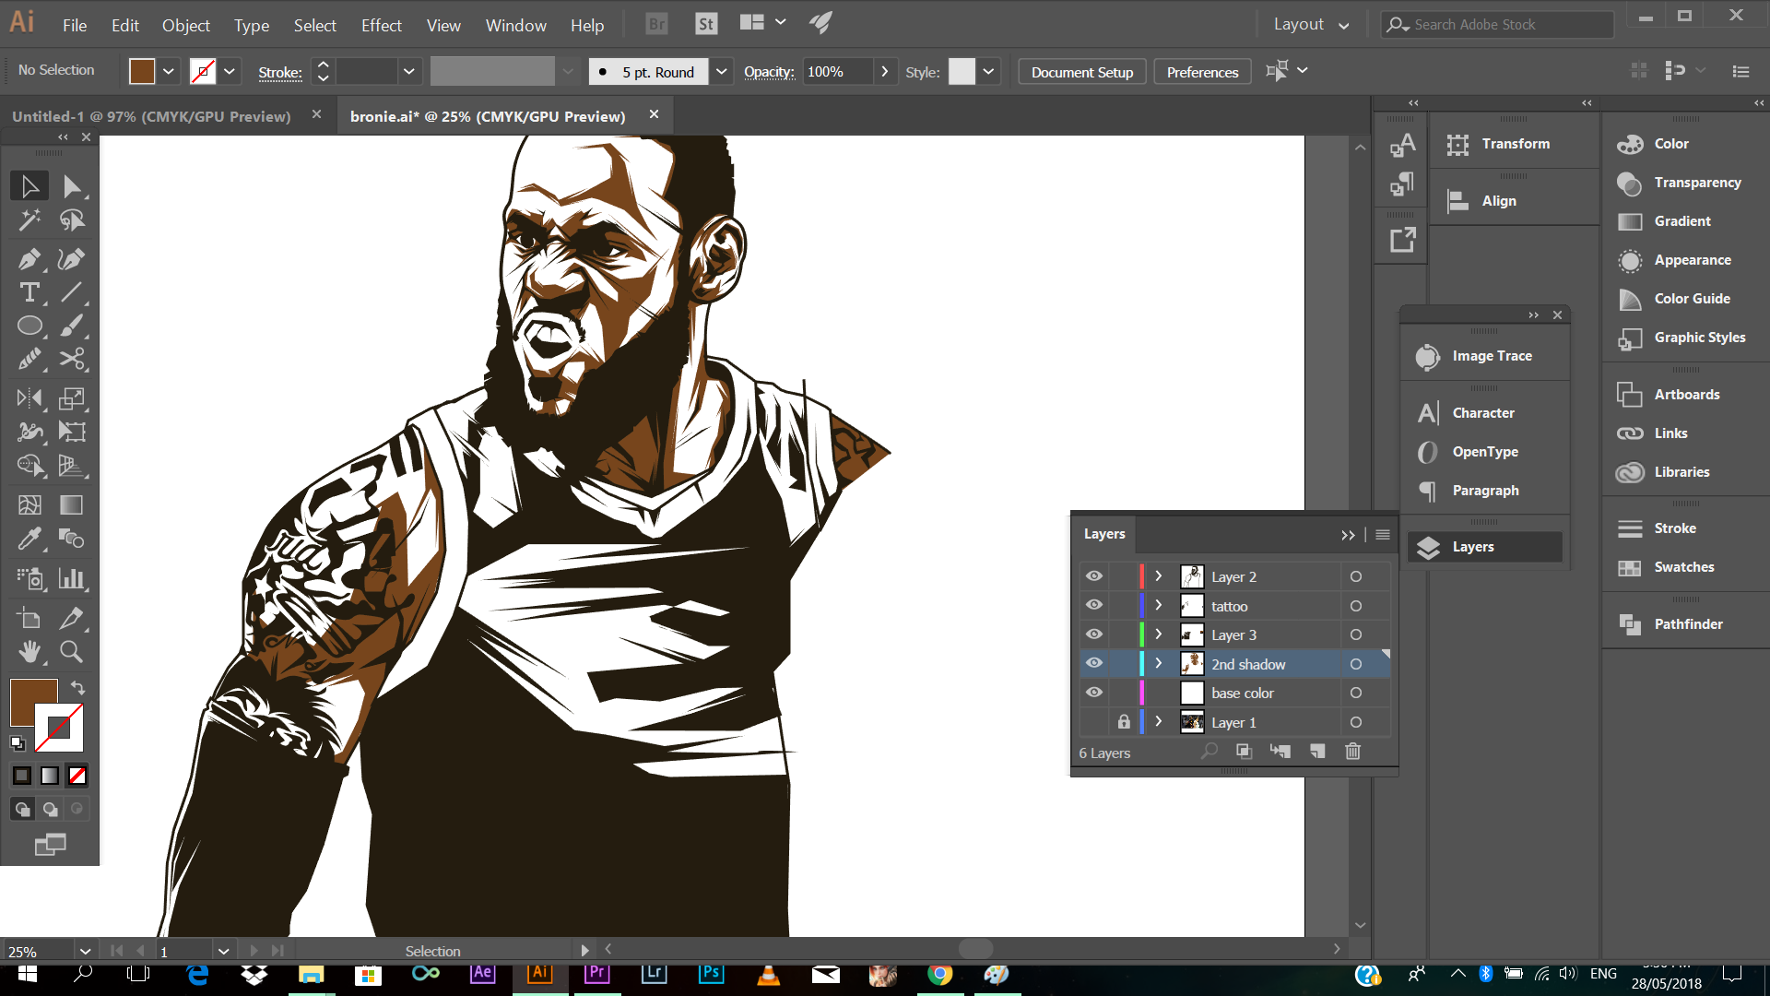Image resolution: width=1770 pixels, height=996 pixels.
Task: Toggle visibility of Layer 3
Action: point(1094,634)
